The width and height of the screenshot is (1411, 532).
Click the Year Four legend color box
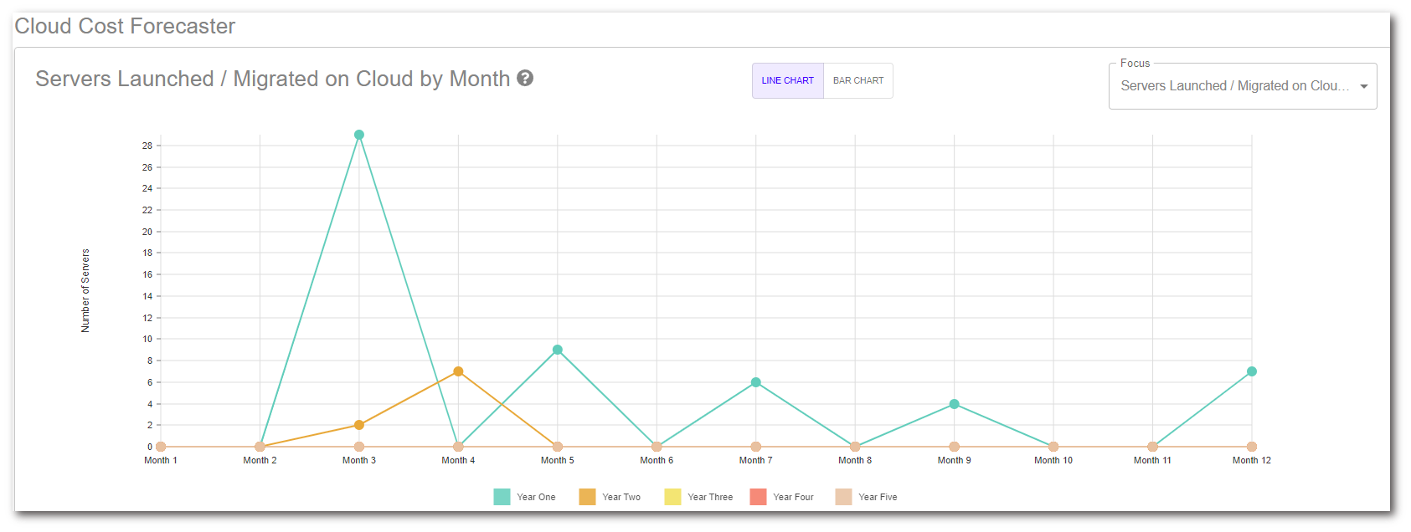[758, 497]
